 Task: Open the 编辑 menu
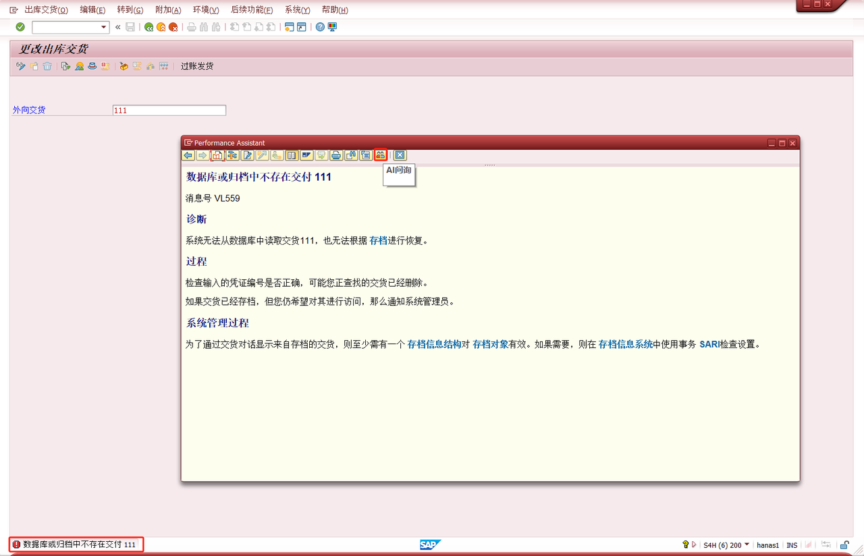[92, 10]
